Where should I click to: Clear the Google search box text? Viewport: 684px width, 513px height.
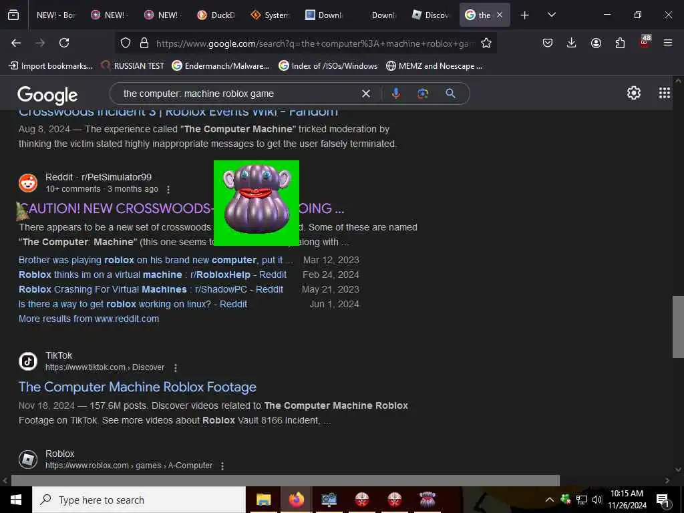click(x=366, y=94)
